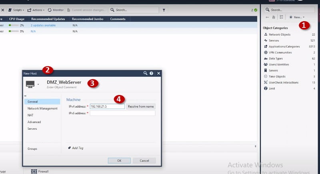The width and height of the screenshot is (320, 174).
Task: Click the Monitor toolbar button
Action: 56,10
